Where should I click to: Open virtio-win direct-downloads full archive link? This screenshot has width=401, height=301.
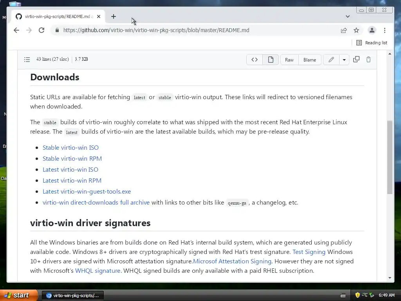coord(96,203)
